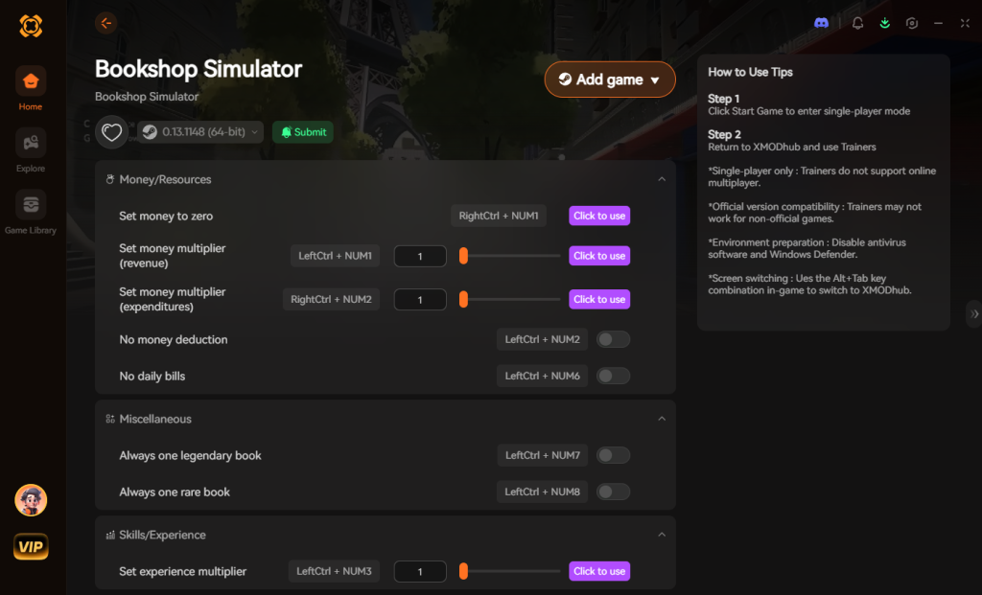Click the expenditures multiplier slider handle
Screen dimensions: 982x595
pos(463,299)
